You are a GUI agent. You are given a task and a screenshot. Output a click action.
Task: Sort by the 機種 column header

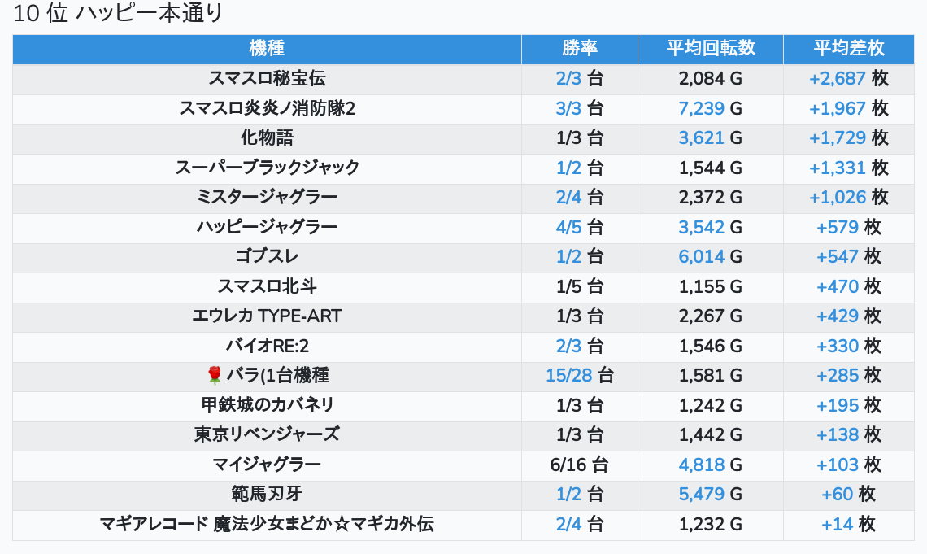[x=267, y=48]
